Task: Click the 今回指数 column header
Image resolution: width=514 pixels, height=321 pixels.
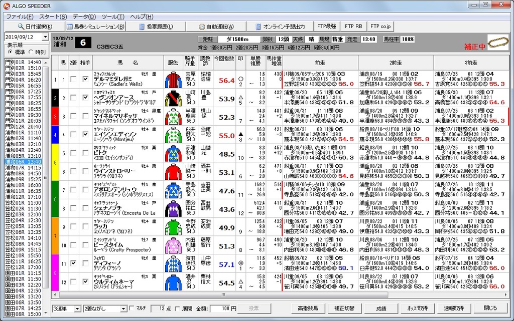Action: coord(224,62)
